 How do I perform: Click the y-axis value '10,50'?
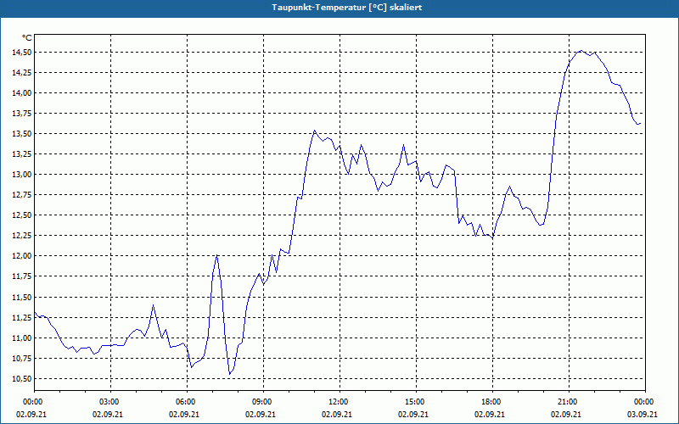[24, 378]
